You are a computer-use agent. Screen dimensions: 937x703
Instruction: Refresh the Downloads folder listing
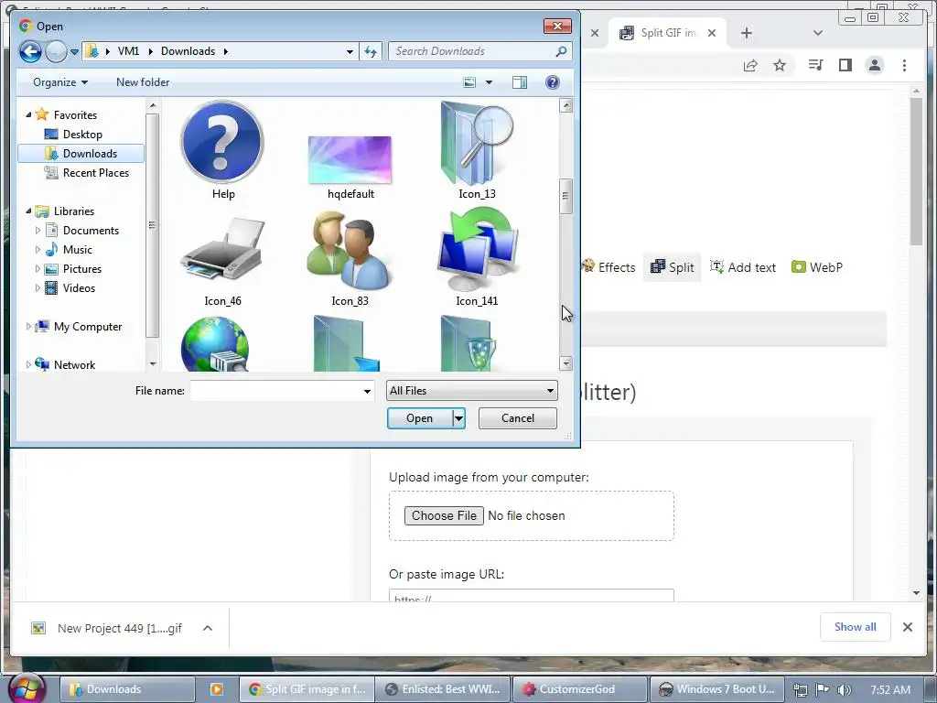pyautogui.click(x=371, y=51)
